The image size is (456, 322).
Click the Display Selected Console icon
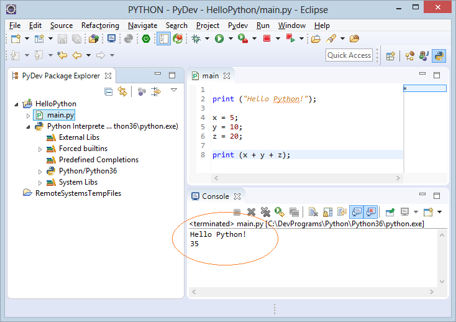coord(404,212)
